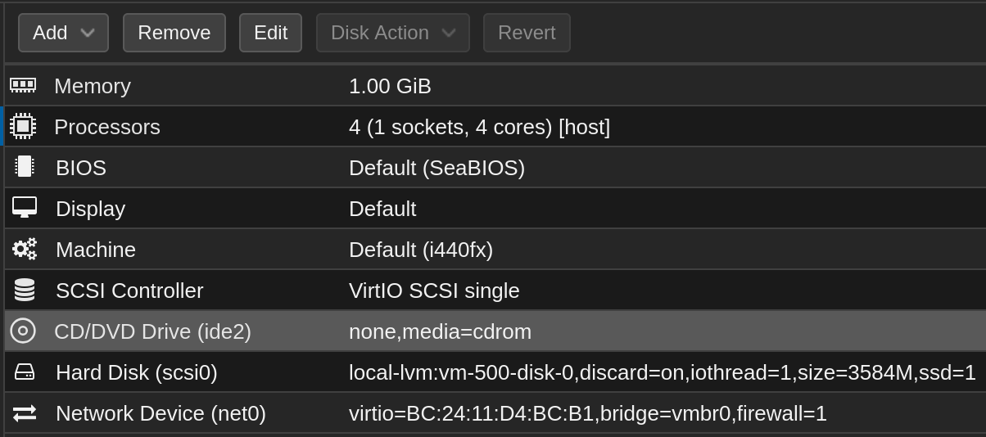Click the SCSI Controller database icon
The width and height of the screenshot is (986, 437).
pyautogui.click(x=25, y=290)
